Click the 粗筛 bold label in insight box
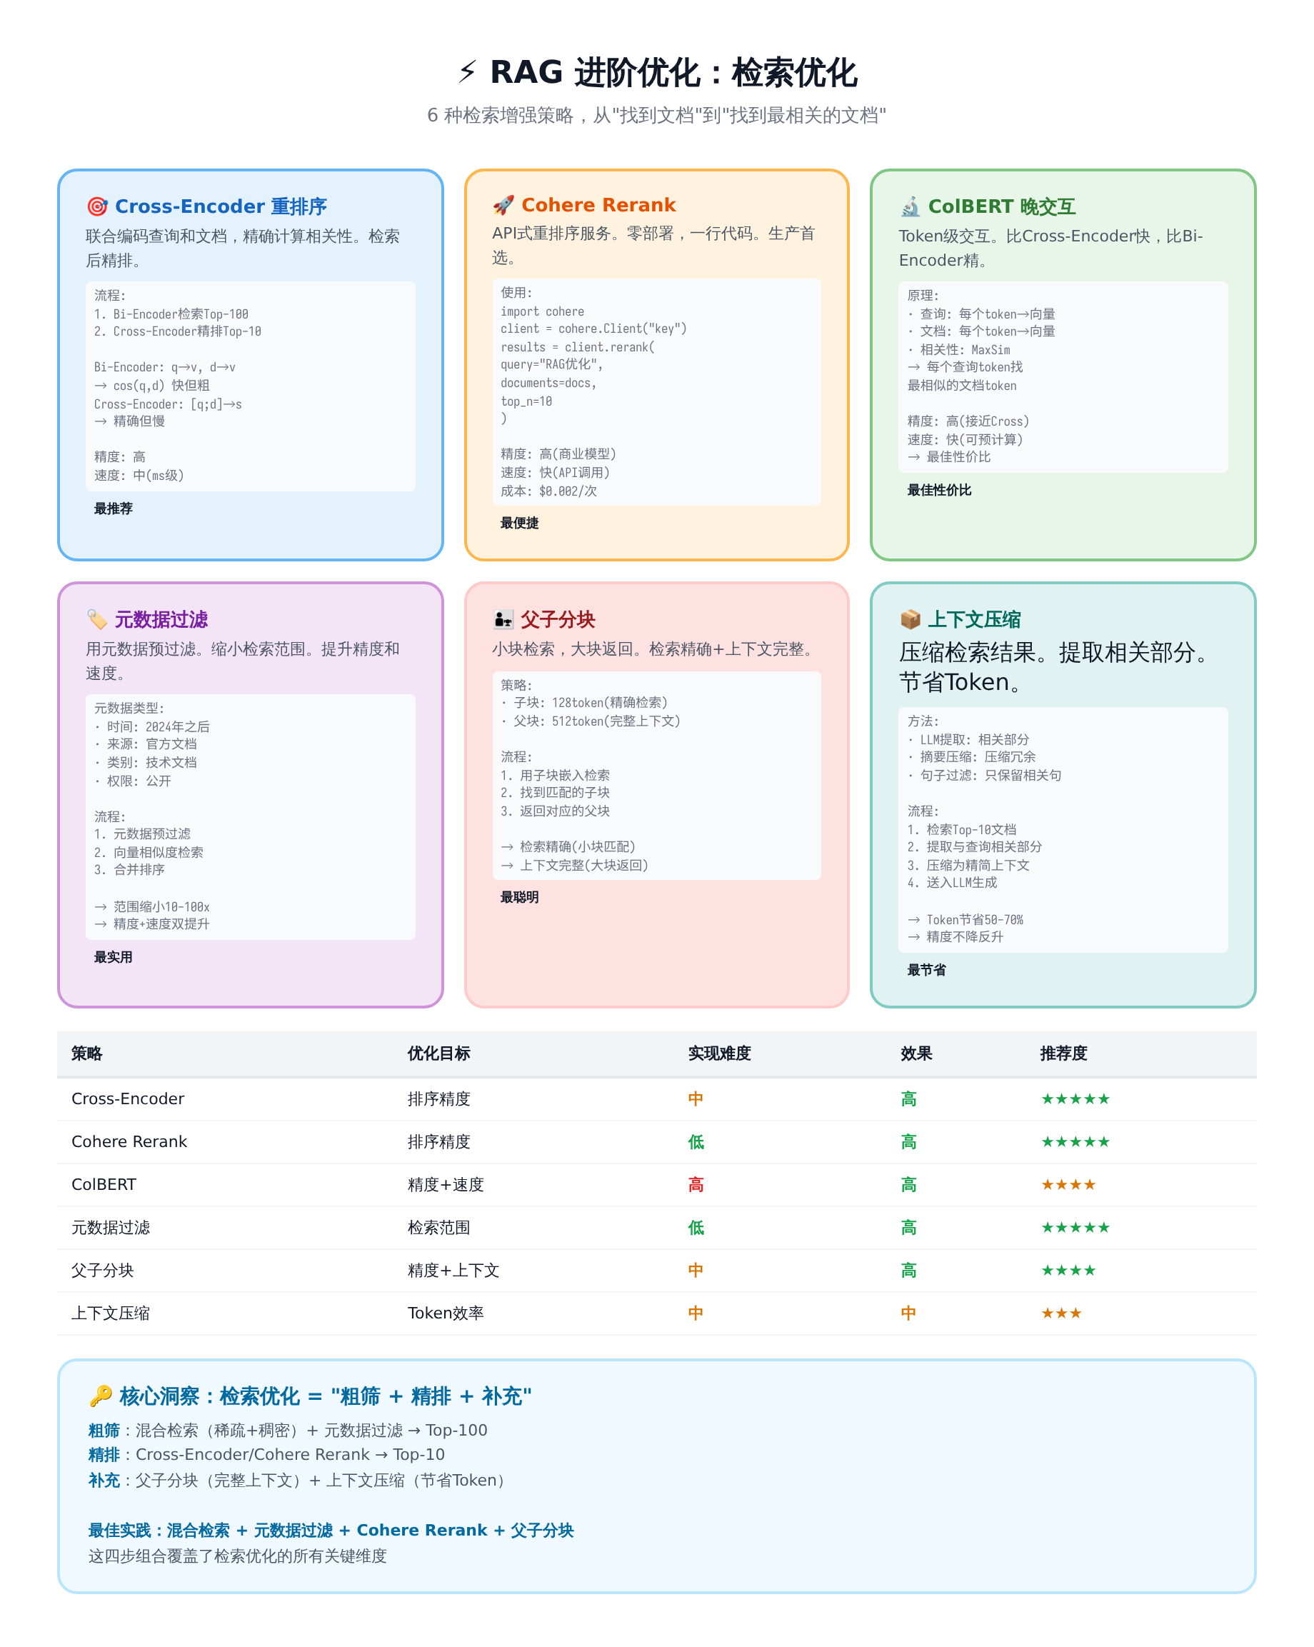1314x1647 pixels. (104, 1430)
